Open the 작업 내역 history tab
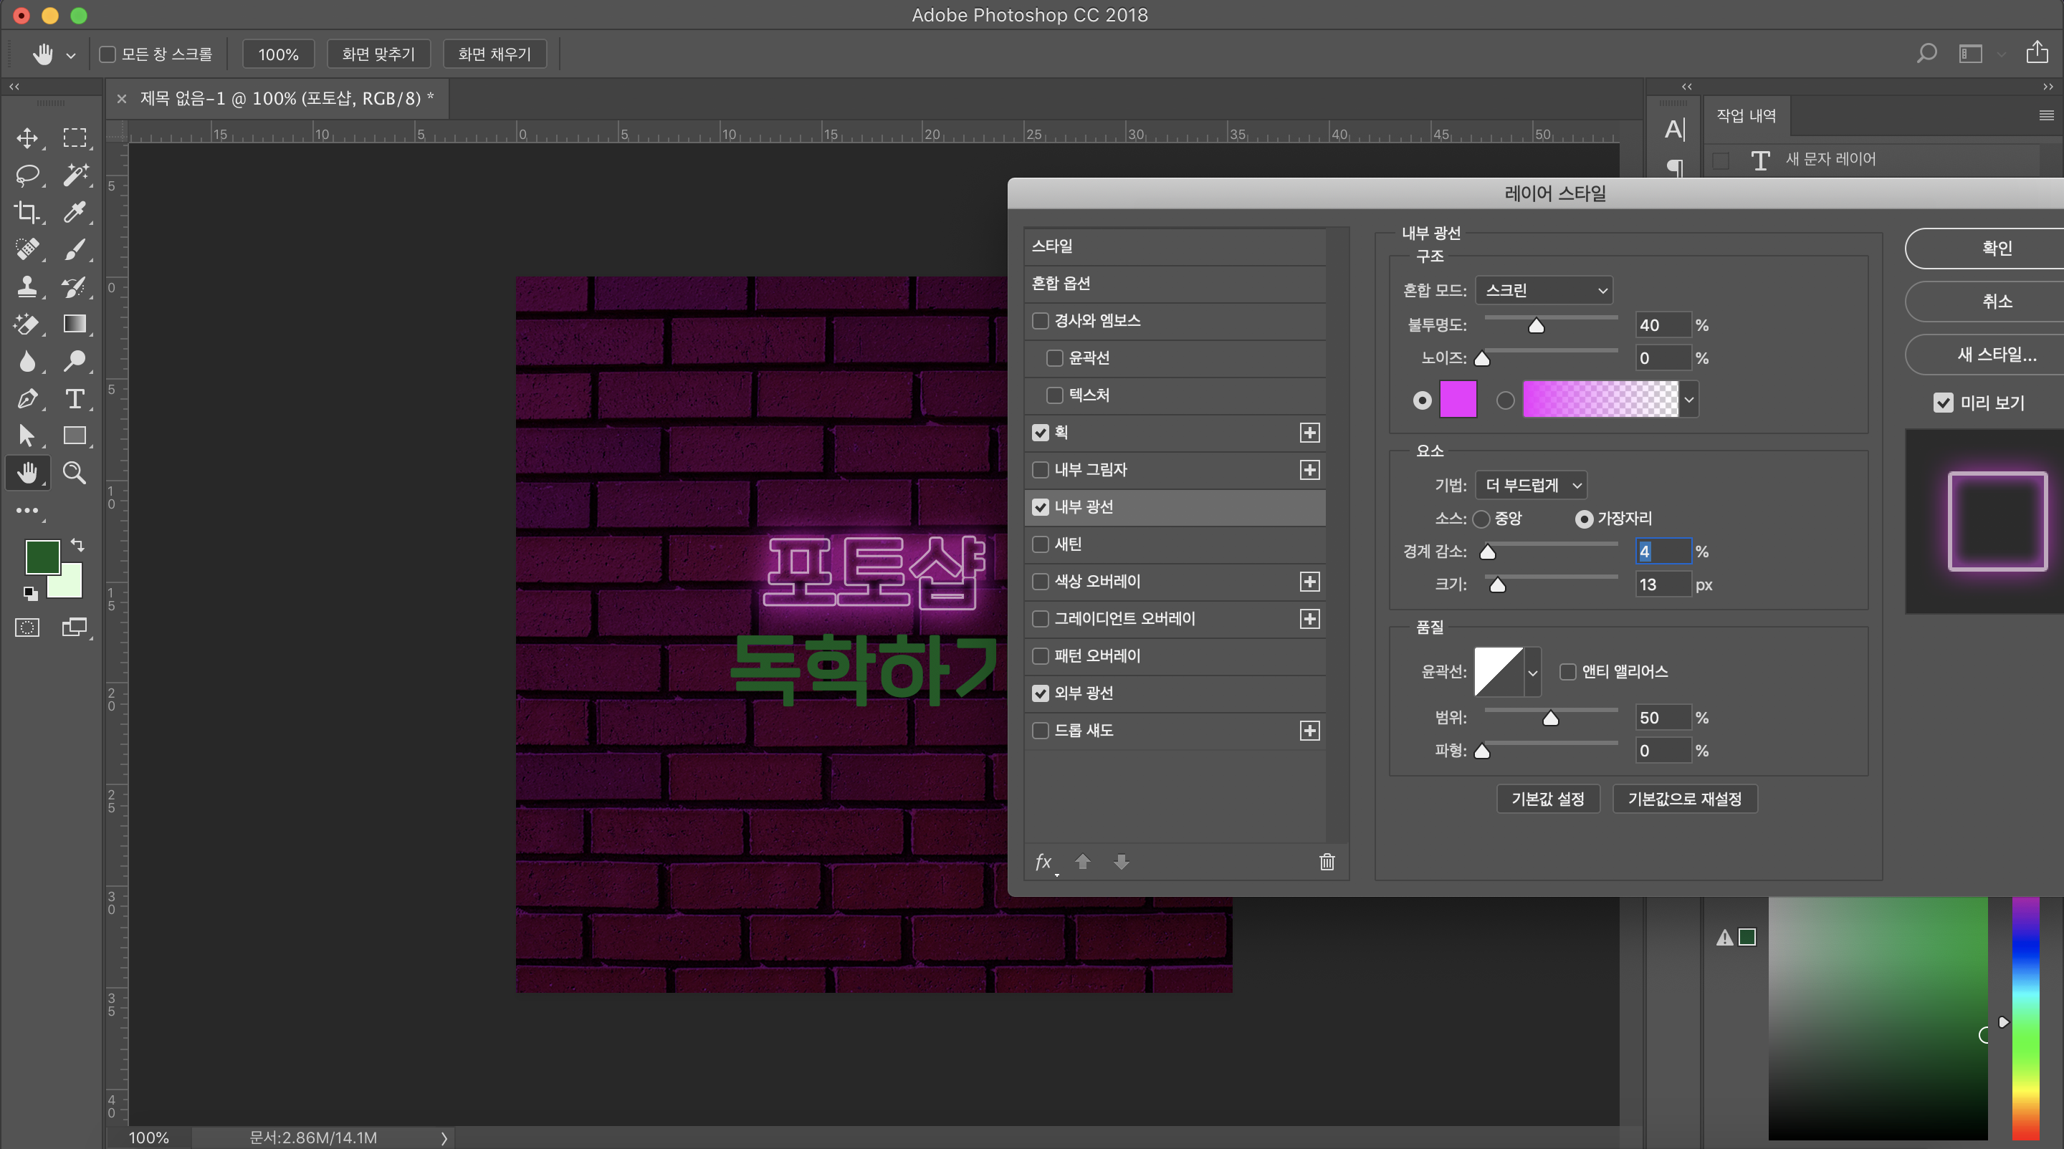The height and width of the screenshot is (1149, 2064). coord(1746,116)
